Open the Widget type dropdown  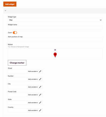click(55, 20)
